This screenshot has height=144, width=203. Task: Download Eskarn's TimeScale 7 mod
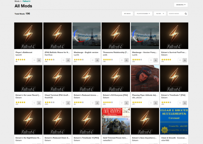[185, 103]
